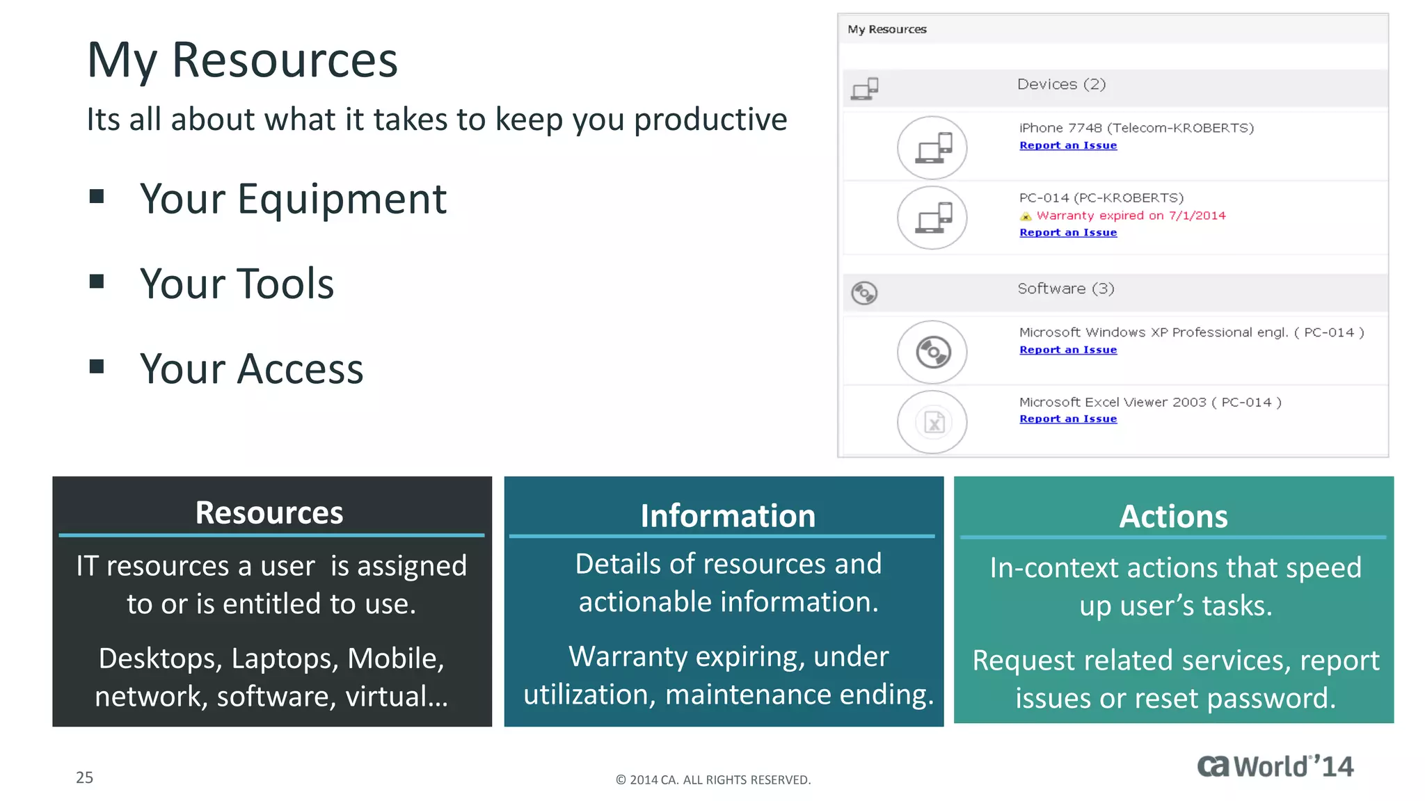Collapse the Software (3) section
Screen dimensions: 1425x801
pos(1065,289)
